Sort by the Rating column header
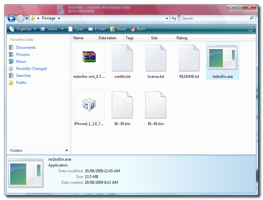 tap(190, 38)
